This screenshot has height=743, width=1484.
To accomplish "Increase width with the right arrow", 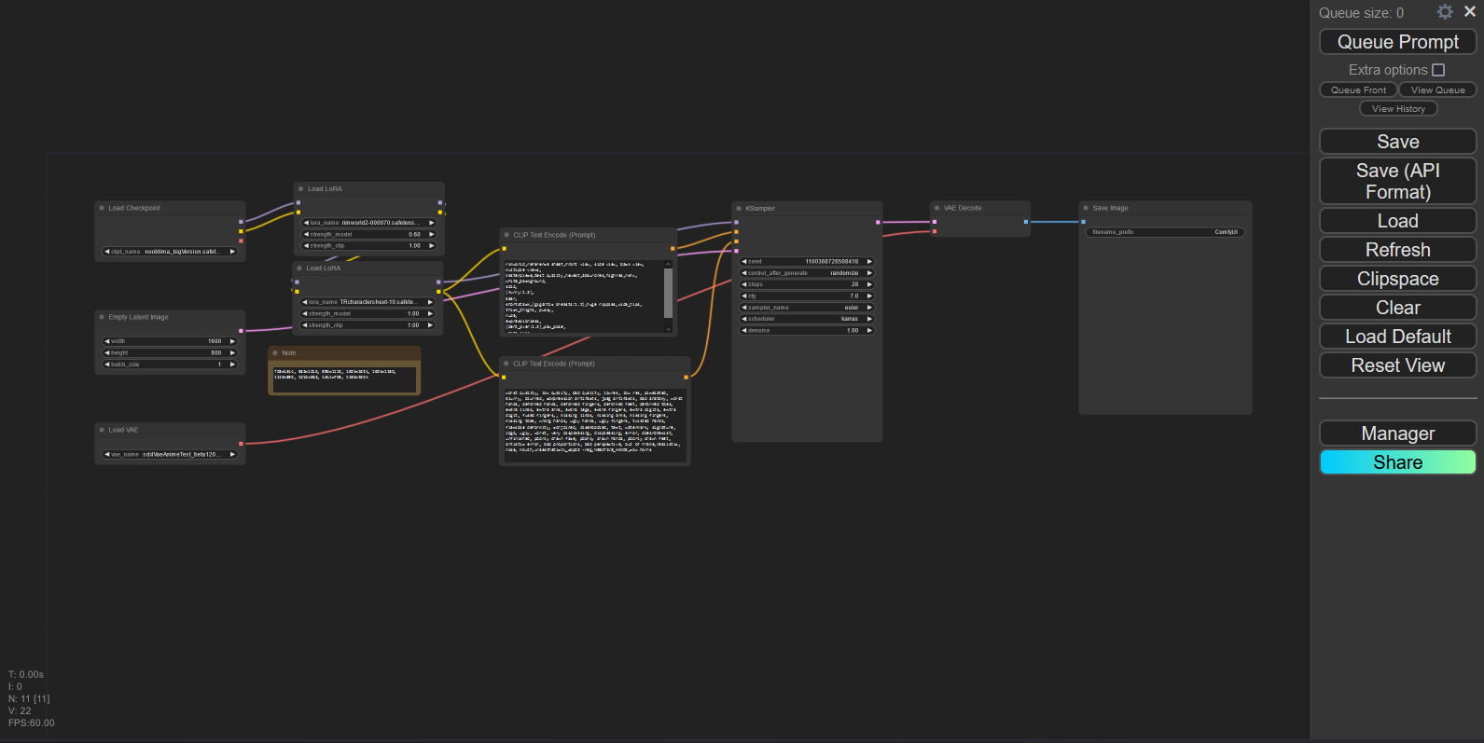I will (232, 341).
